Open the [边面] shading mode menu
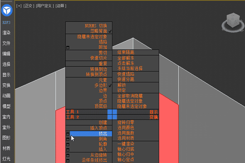The image size is (245, 163). pyautogui.click(x=61, y=6)
